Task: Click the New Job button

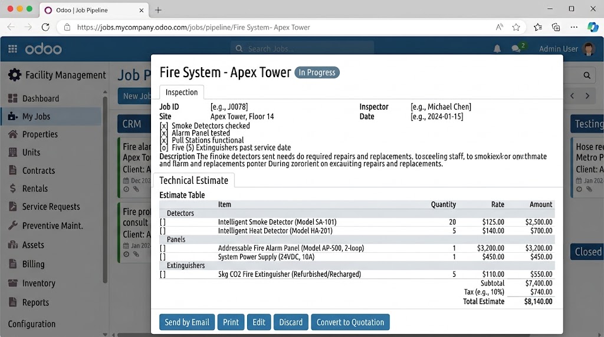Action: click(x=135, y=96)
